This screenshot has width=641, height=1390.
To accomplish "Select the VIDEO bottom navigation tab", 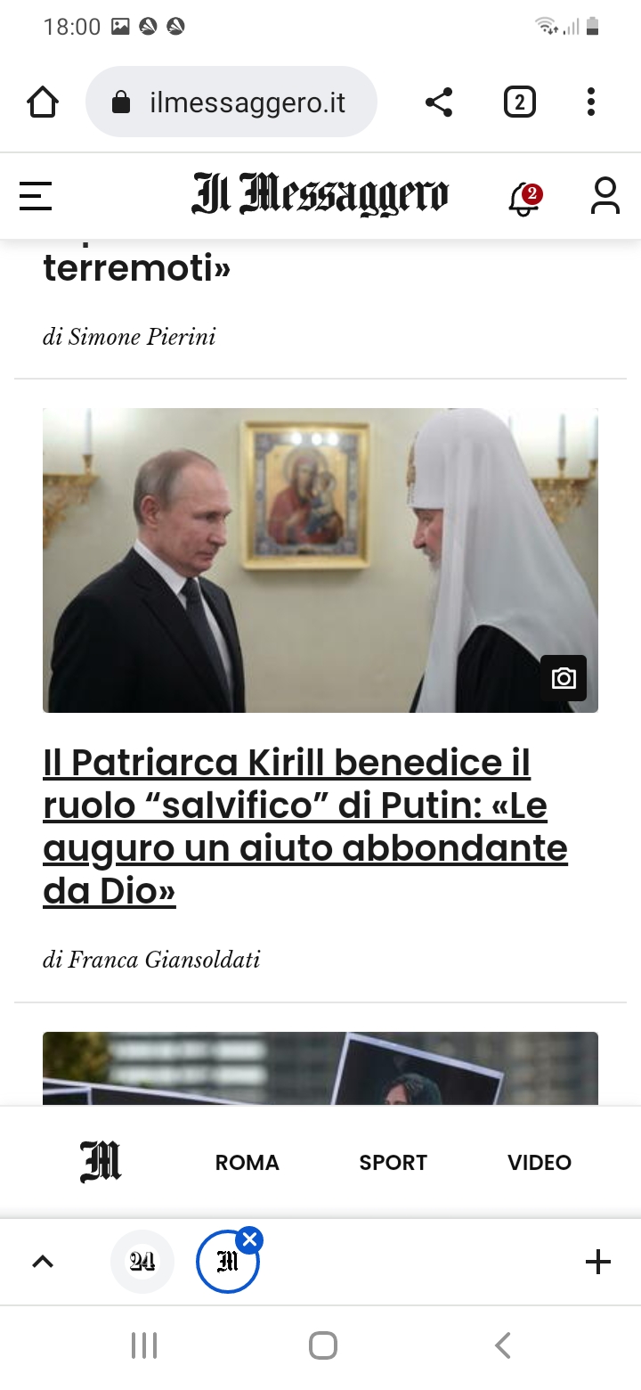I will point(540,1163).
